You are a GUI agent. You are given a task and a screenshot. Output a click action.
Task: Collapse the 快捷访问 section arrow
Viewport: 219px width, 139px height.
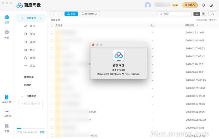click(x=22, y=96)
